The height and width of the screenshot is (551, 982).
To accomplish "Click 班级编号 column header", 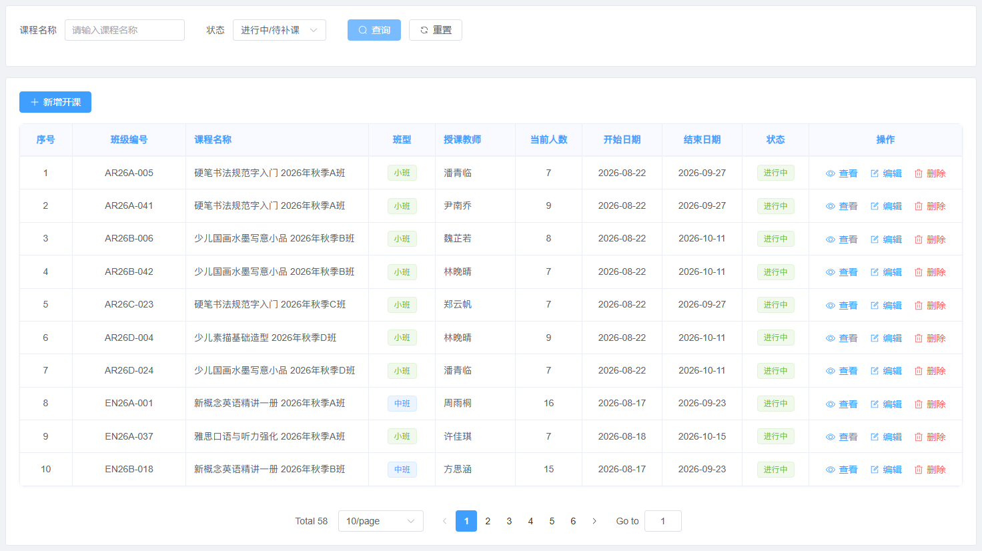I will click(129, 139).
